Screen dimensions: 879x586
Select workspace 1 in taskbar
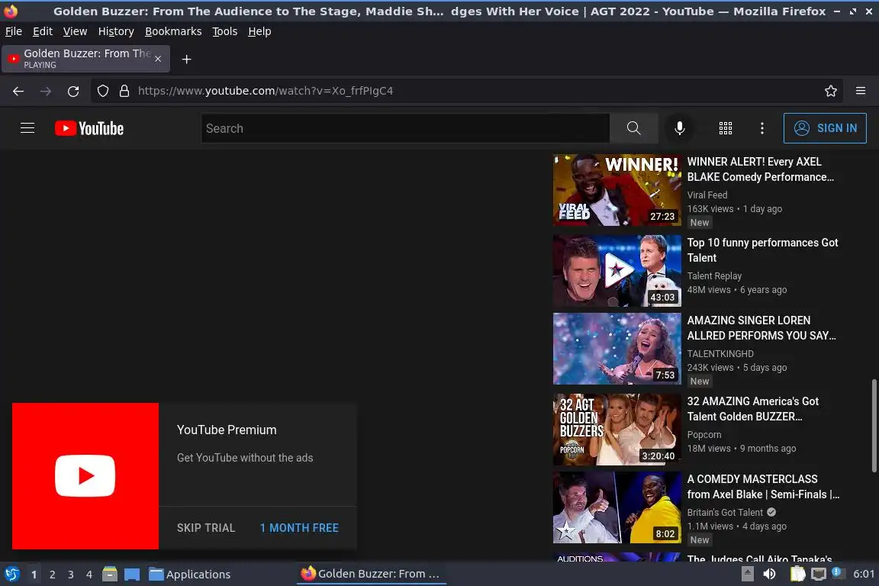click(34, 575)
